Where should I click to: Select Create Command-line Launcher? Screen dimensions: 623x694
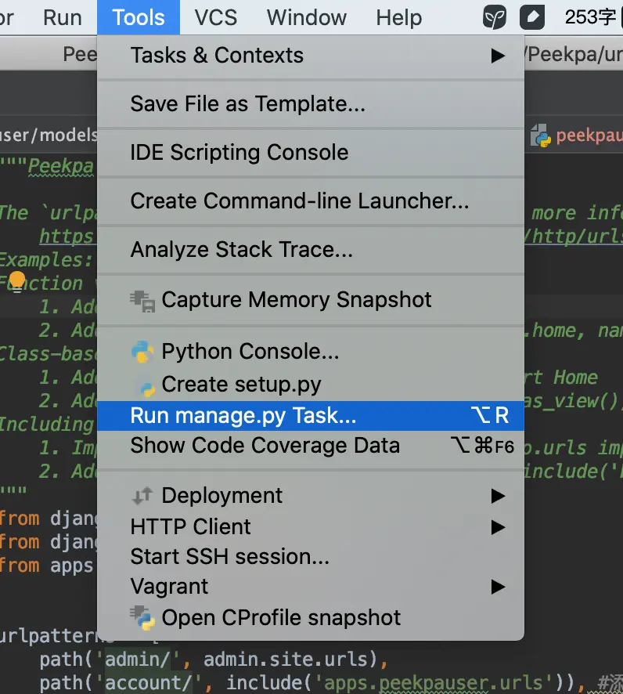[x=300, y=201]
